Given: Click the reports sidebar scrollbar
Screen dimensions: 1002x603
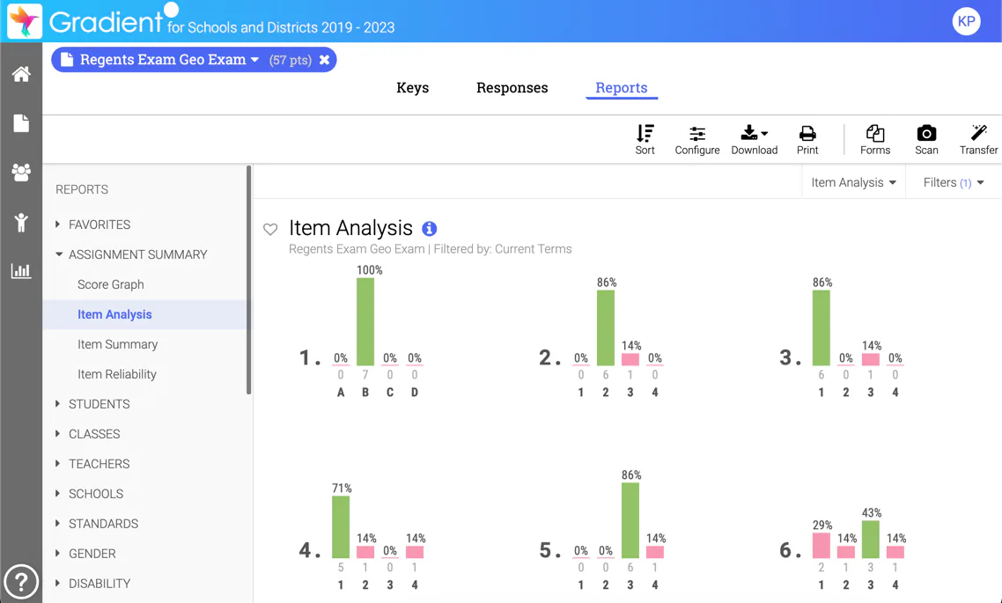Looking at the screenshot, I should (248, 280).
